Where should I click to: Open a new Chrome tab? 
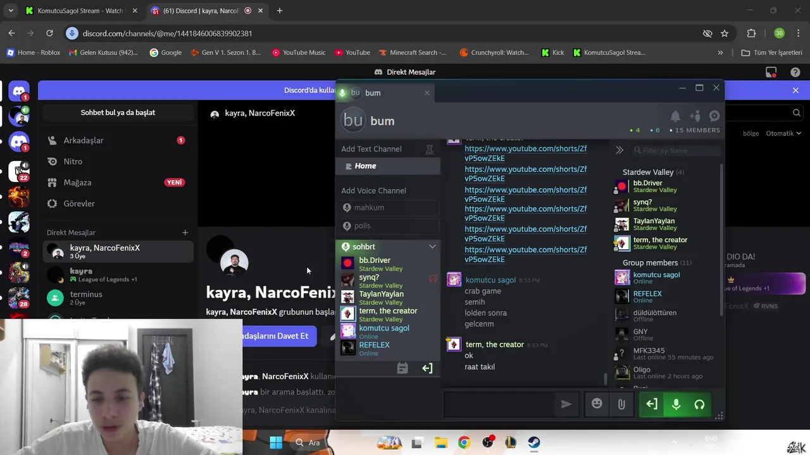coord(280,11)
